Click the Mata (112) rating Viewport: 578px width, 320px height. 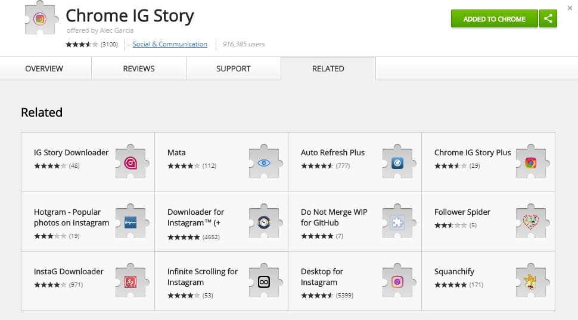(192, 166)
